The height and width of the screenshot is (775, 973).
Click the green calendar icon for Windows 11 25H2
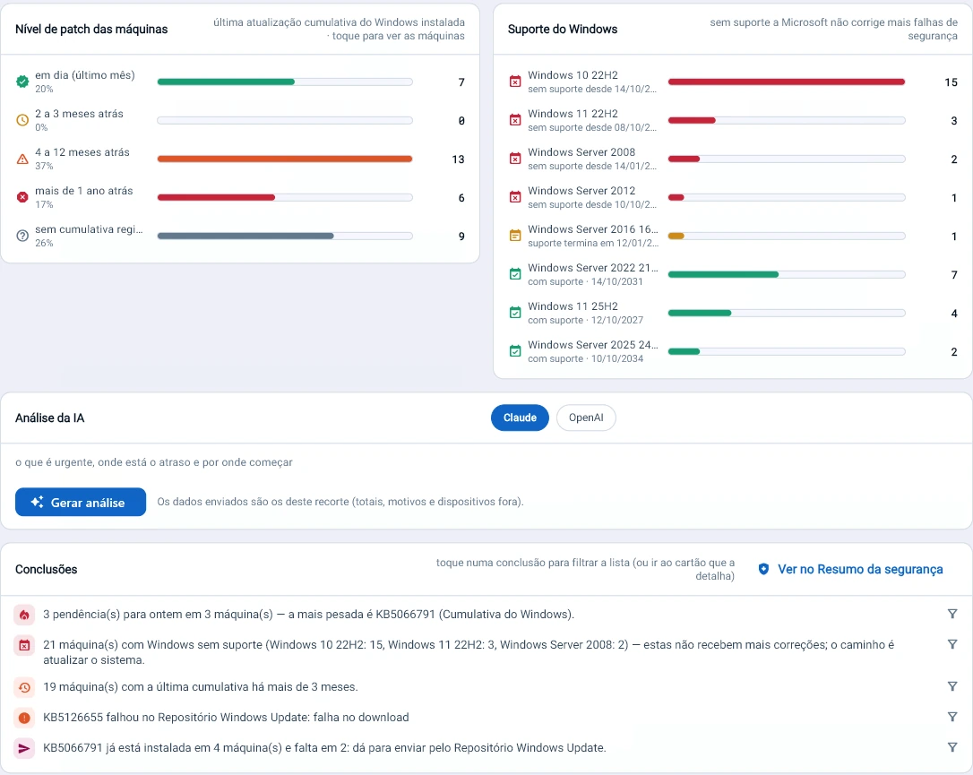515,313
